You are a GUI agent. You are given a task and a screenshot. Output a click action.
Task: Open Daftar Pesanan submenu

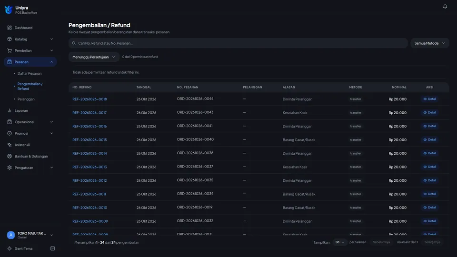pyautogui.click(x=30, y=73)
